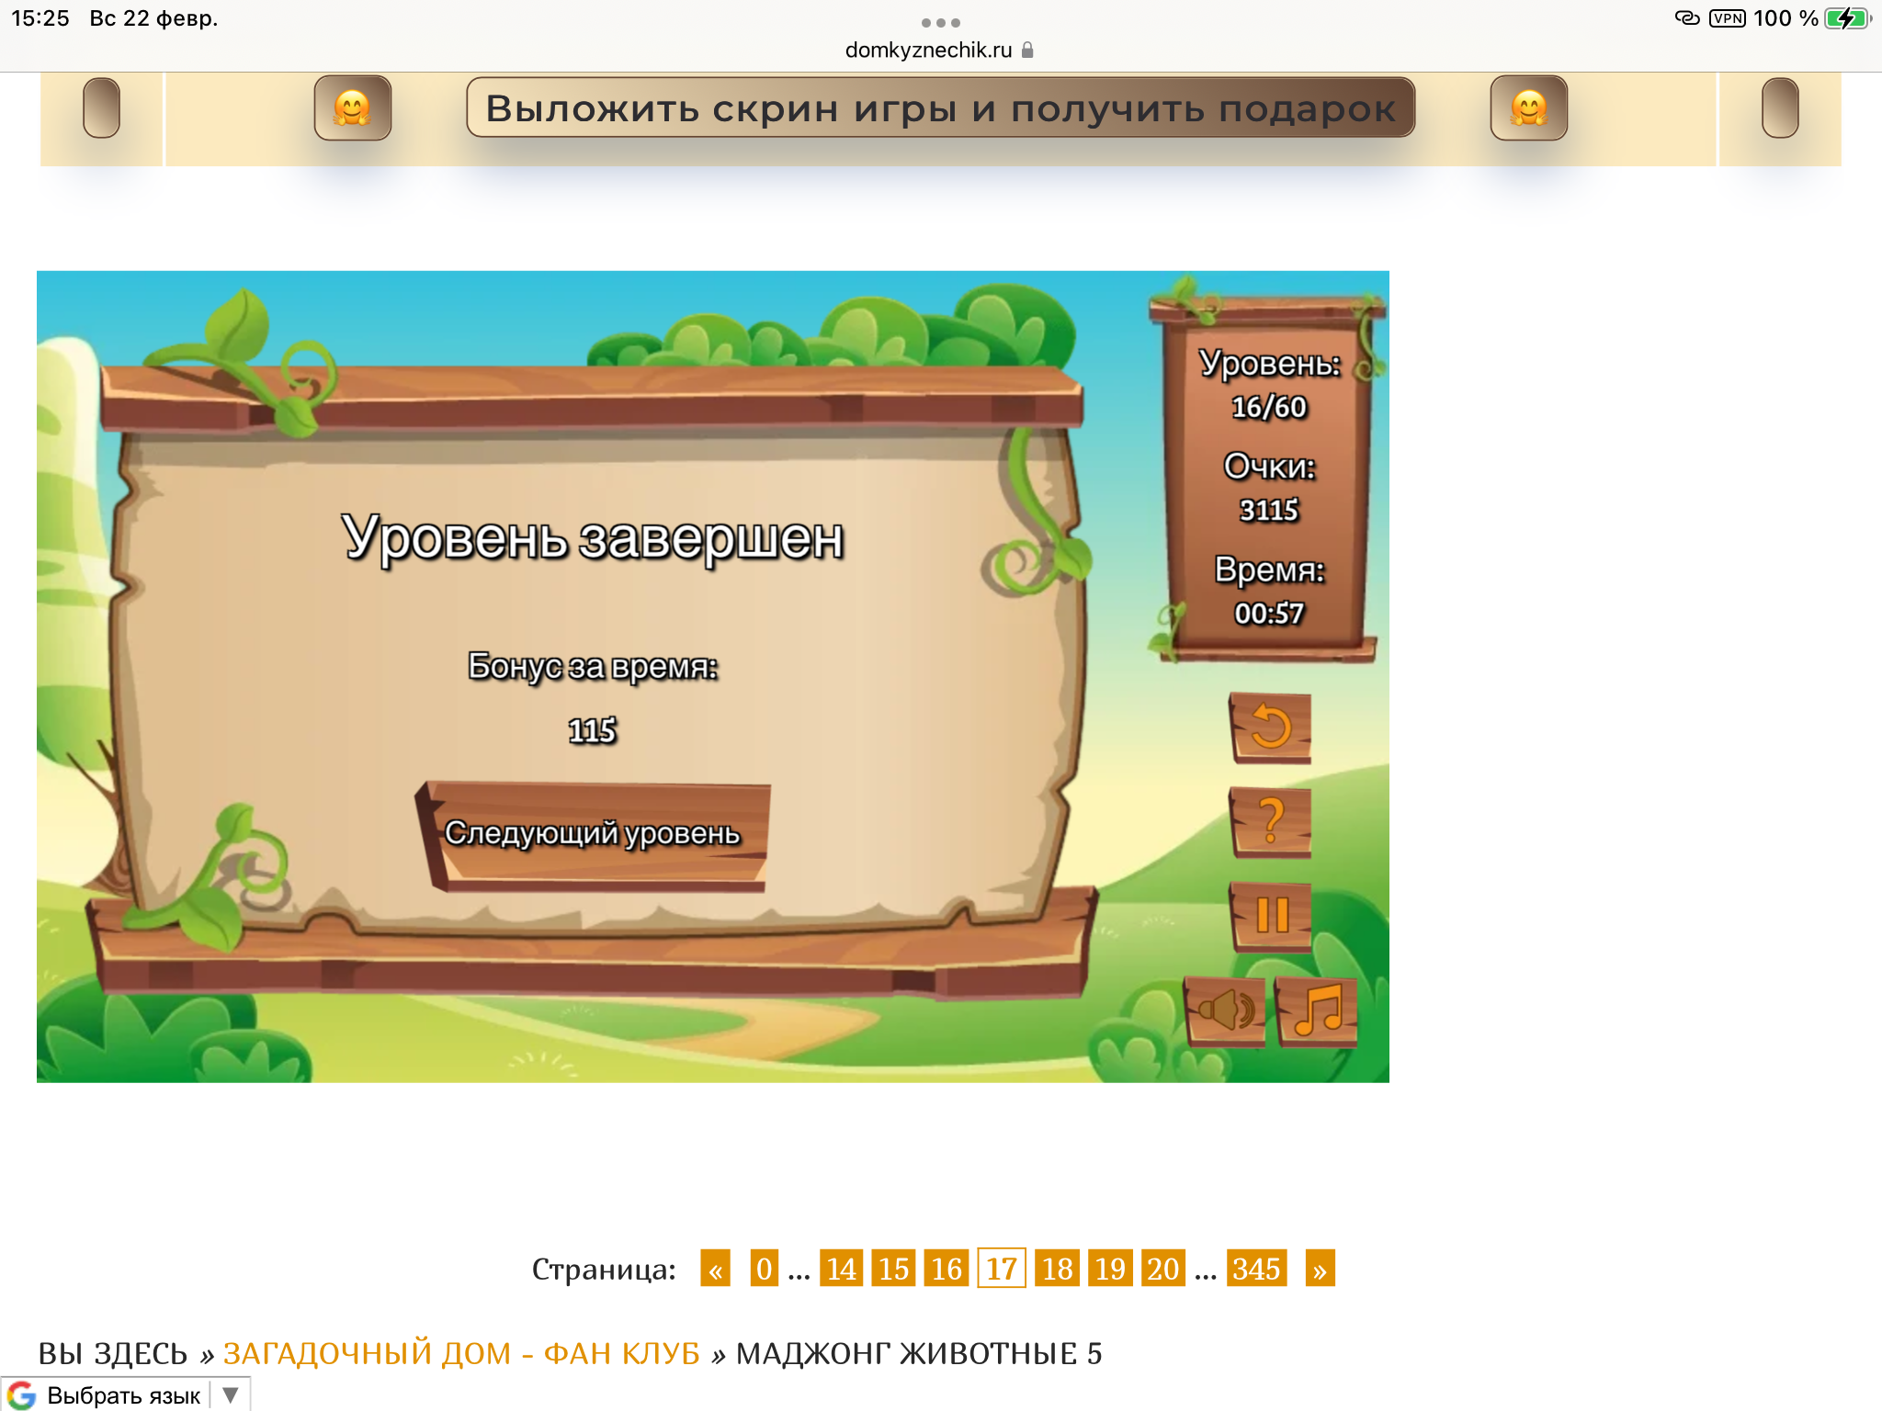The width and height of the screenshot is (1882, 1411).
Task: Go to next page » arrow
Action: [x=1320, y=1269]
